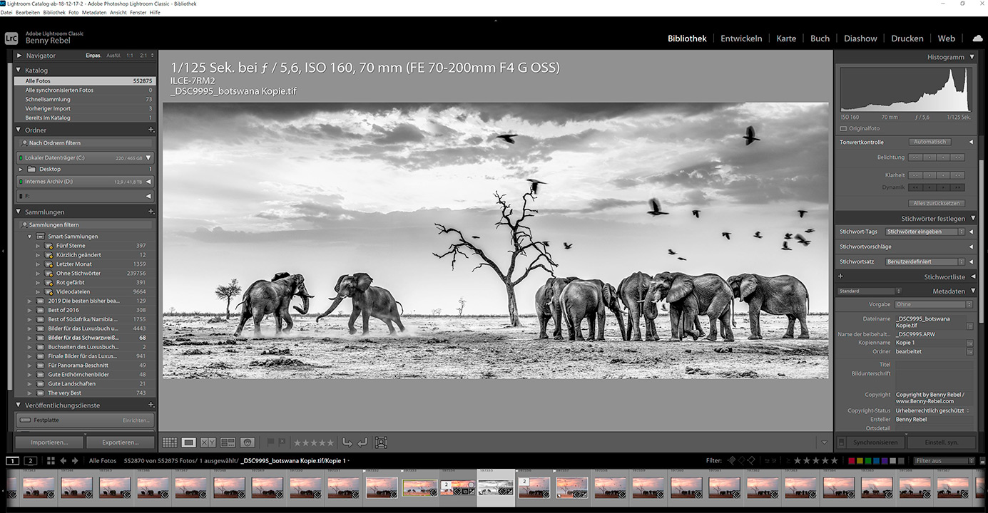
Task: Add new collection with plus icon
Action: [x=151, y=212]
